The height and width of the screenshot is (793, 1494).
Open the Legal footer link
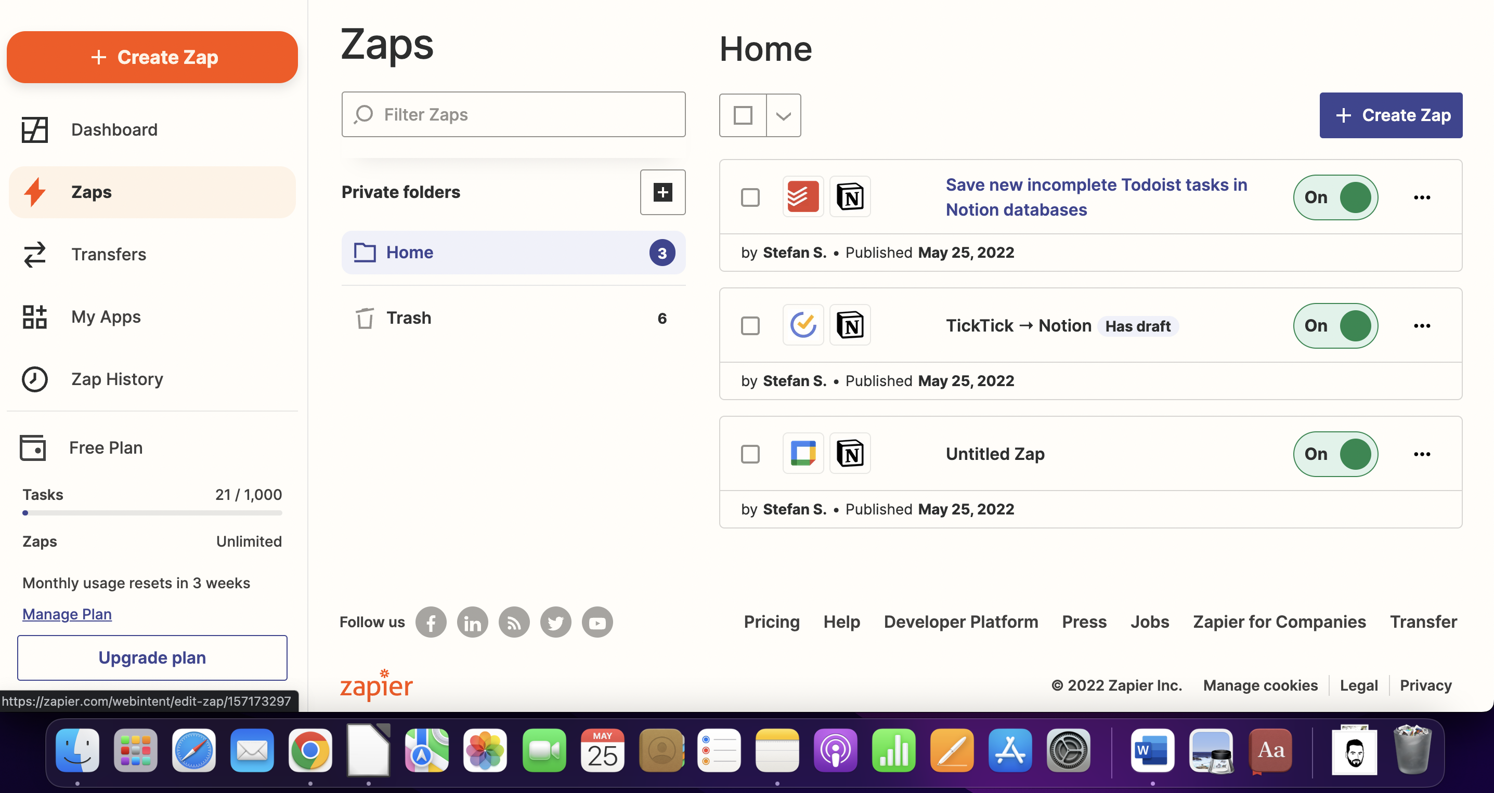pyautogui.click(x=1358, y=685)
